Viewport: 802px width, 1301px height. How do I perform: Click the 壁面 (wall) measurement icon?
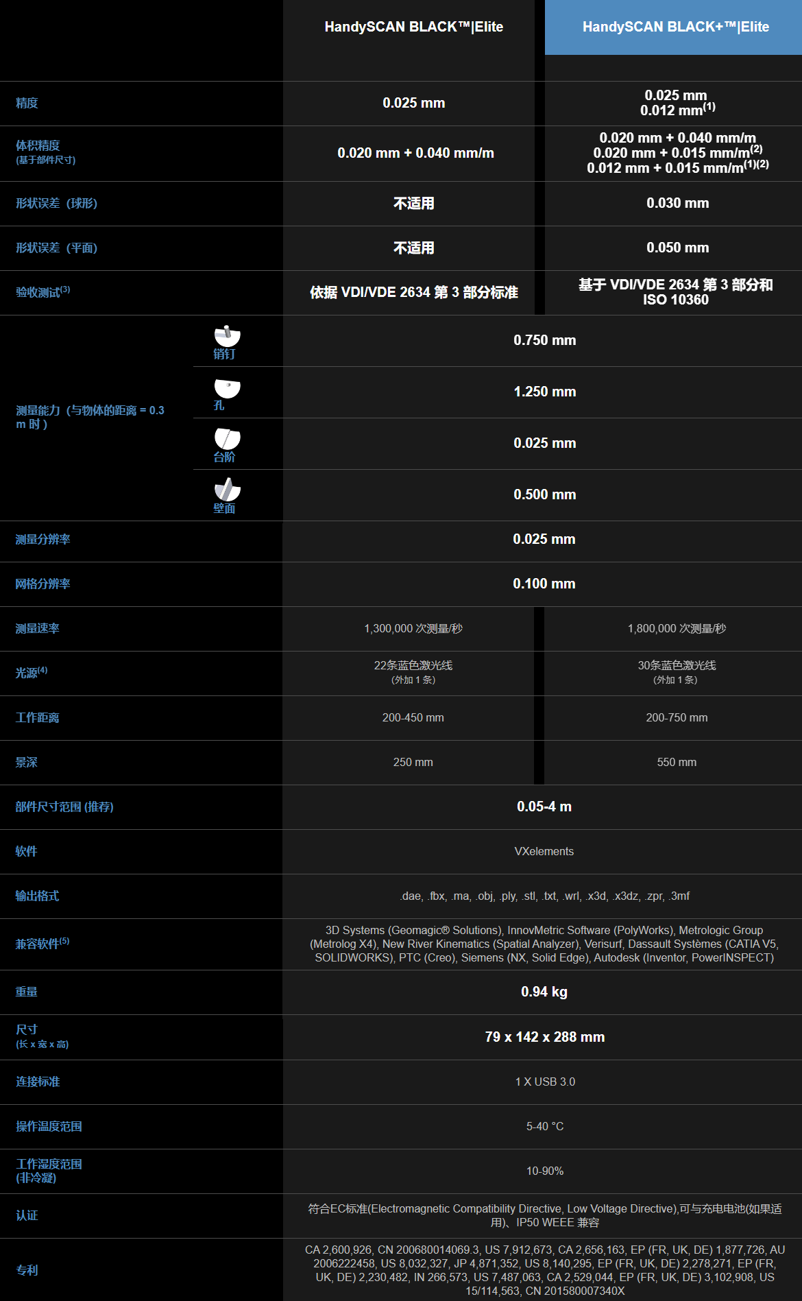(x=227, y=490)
